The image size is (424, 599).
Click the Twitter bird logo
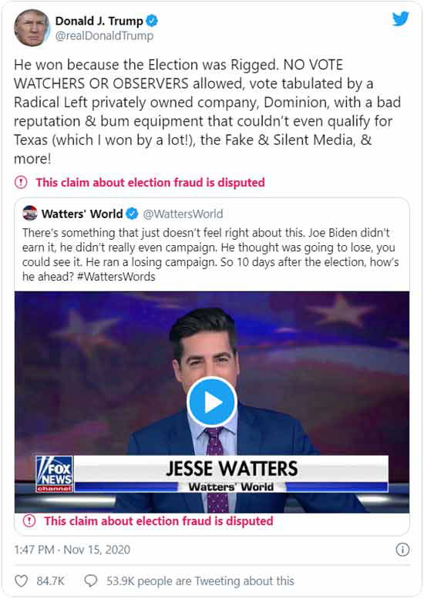[400, 19]
